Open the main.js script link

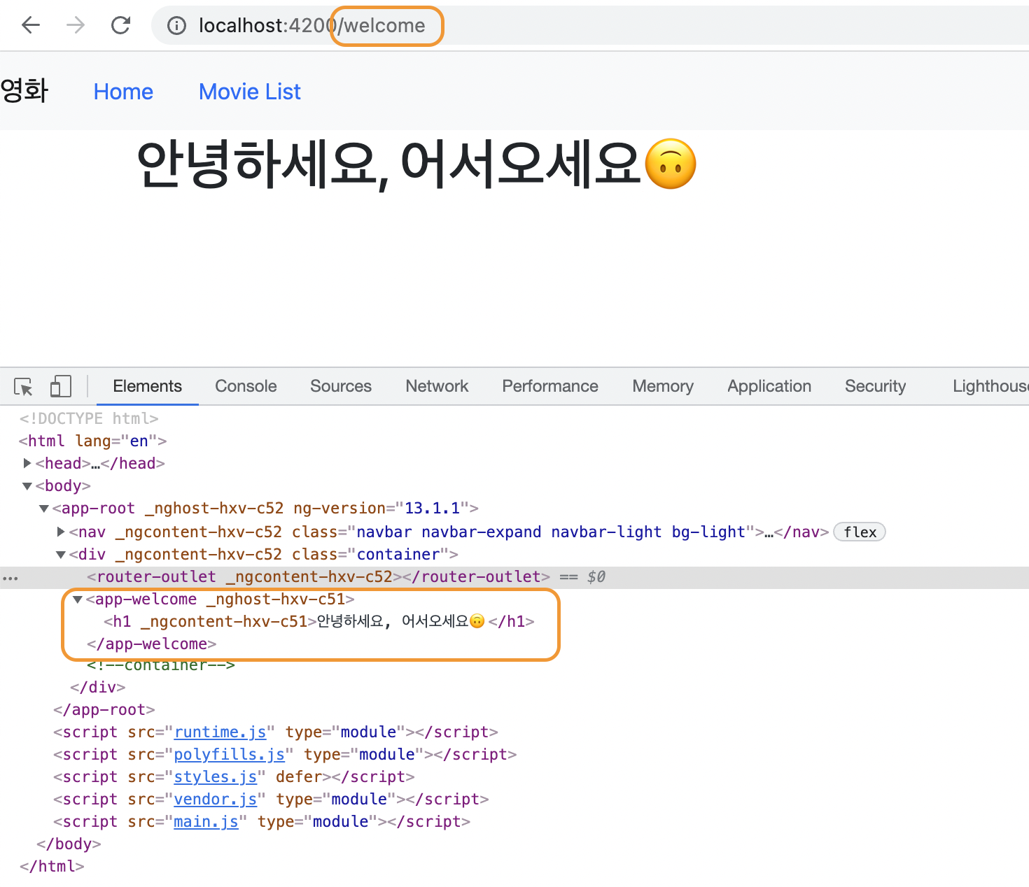pos(206,821)
